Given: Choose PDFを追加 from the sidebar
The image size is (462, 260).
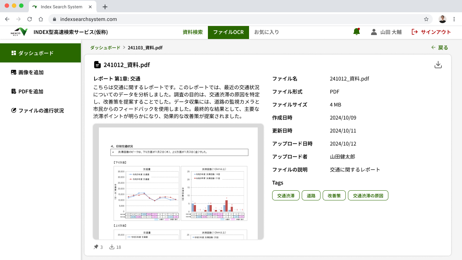Looking at the screenshot, I should pyautogui.click(x=31, y=91).
